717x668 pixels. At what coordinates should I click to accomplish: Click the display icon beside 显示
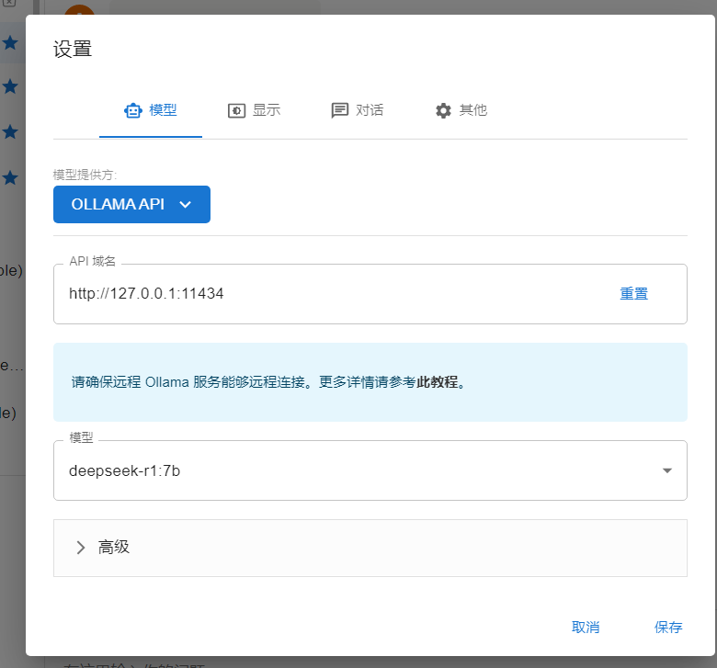coord(236,110)
